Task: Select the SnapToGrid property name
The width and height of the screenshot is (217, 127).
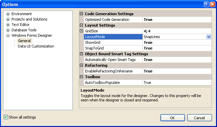Action: [113, 48]
